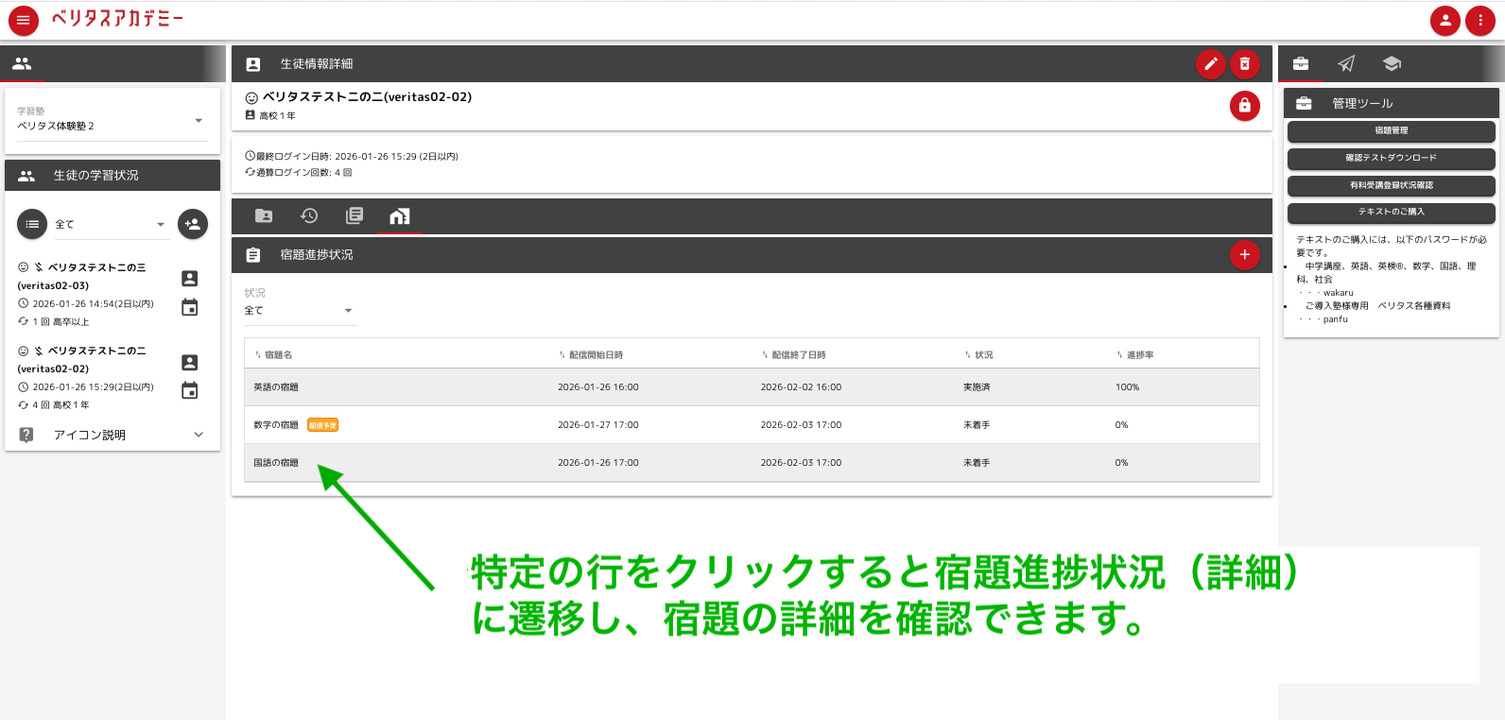Click the edit pencil for student info

pyautogui.click(x=1210, y=64)
